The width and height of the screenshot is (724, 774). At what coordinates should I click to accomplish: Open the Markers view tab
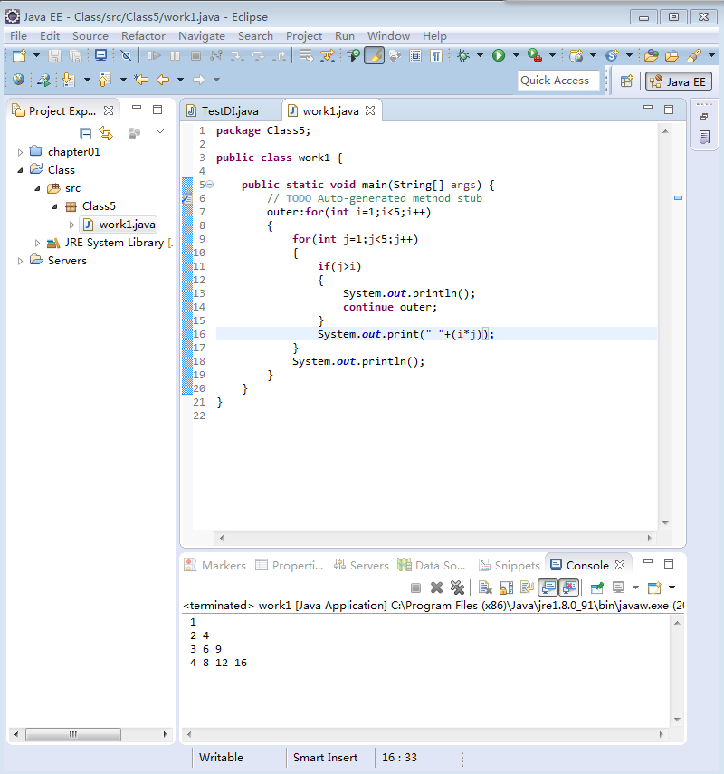pyautogui.click(x=215, y=565)
